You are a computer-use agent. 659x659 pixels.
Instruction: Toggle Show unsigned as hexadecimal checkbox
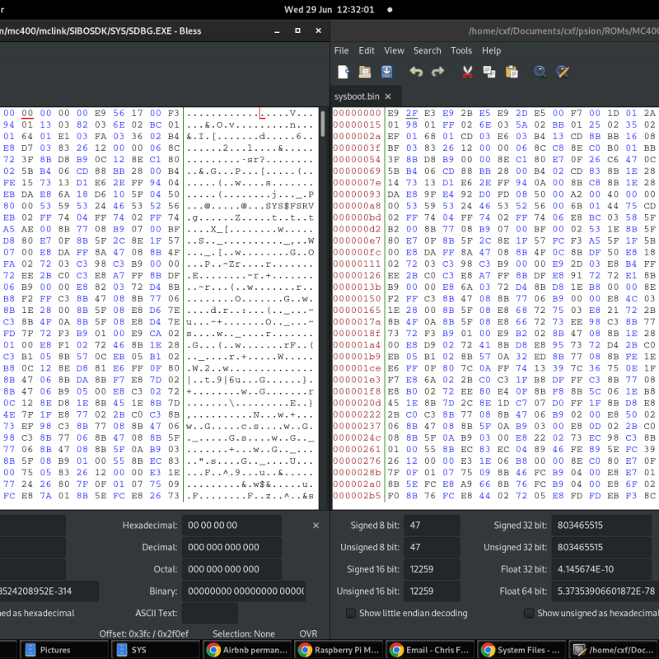529,613
